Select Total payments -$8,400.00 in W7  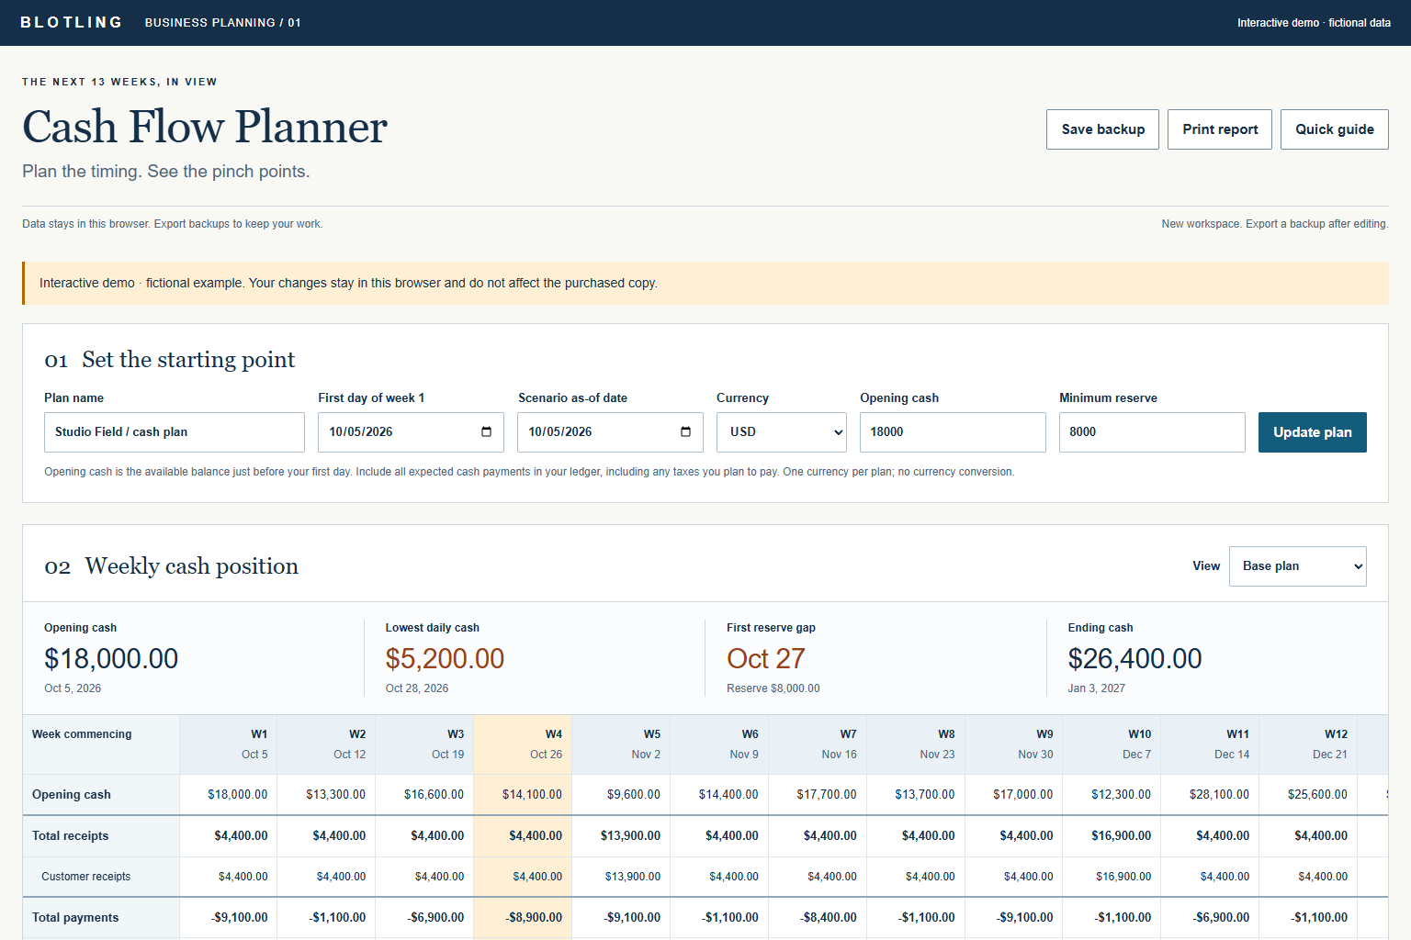pos(818,918)
